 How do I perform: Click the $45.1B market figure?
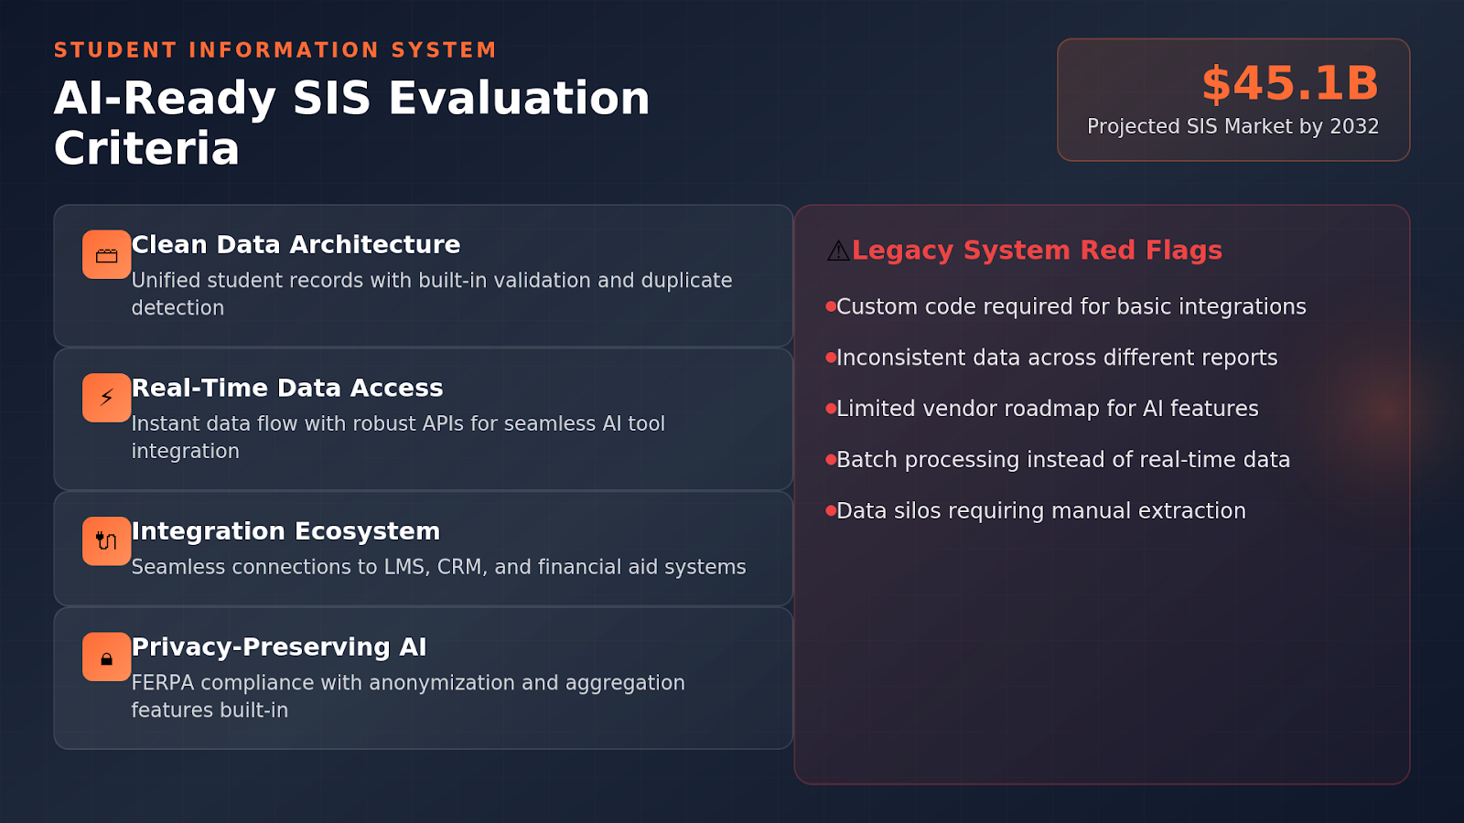click(1289, 83)
